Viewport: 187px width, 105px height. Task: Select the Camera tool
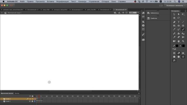[x=174, y=41]
